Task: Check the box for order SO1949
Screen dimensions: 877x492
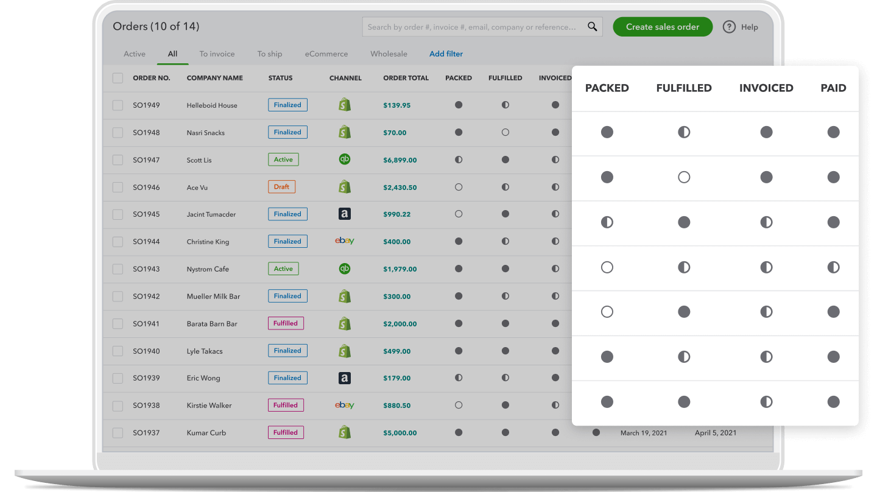Action: pyautogui.click(x=118, y=105)
